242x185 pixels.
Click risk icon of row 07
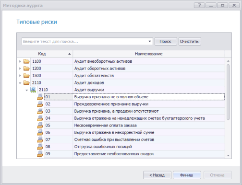tap(40, 139)
